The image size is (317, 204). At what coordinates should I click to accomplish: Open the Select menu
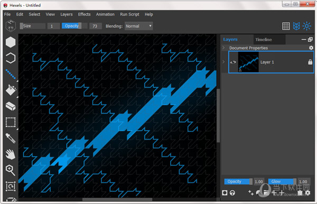point(34,14)
